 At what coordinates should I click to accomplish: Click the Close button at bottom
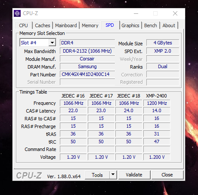pos(167,175)
